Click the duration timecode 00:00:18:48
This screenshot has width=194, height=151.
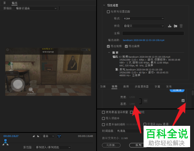(85, 136)
